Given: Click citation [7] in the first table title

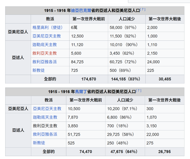Looking at the screenshot, I should click(x=143, y=9).
